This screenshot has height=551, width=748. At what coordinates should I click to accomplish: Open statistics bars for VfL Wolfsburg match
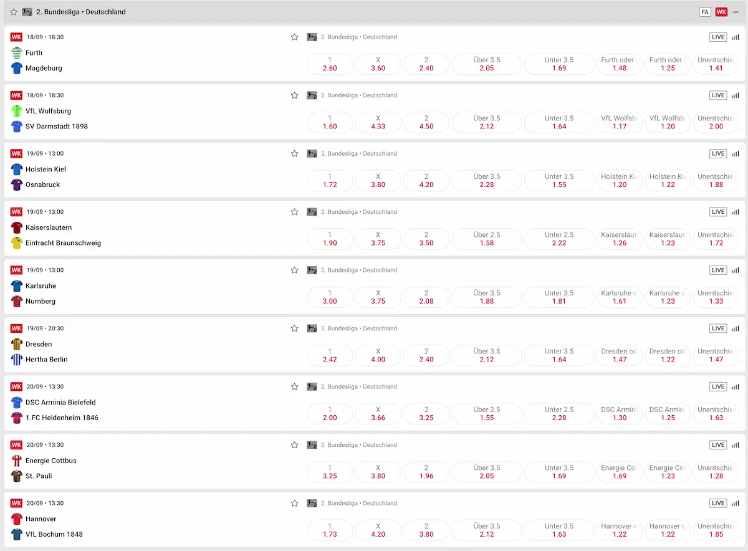pyautogui.click(x=735, y=95)
